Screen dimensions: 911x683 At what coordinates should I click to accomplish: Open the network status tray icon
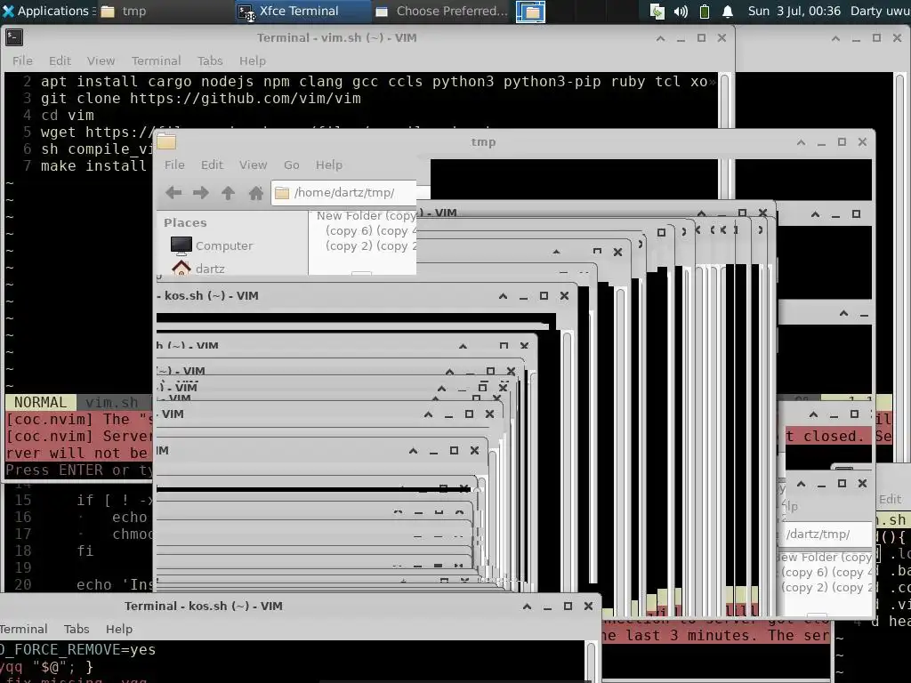657,11
